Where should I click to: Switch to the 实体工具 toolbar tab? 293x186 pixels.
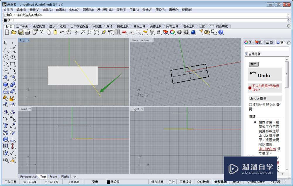tap(156, 26)
